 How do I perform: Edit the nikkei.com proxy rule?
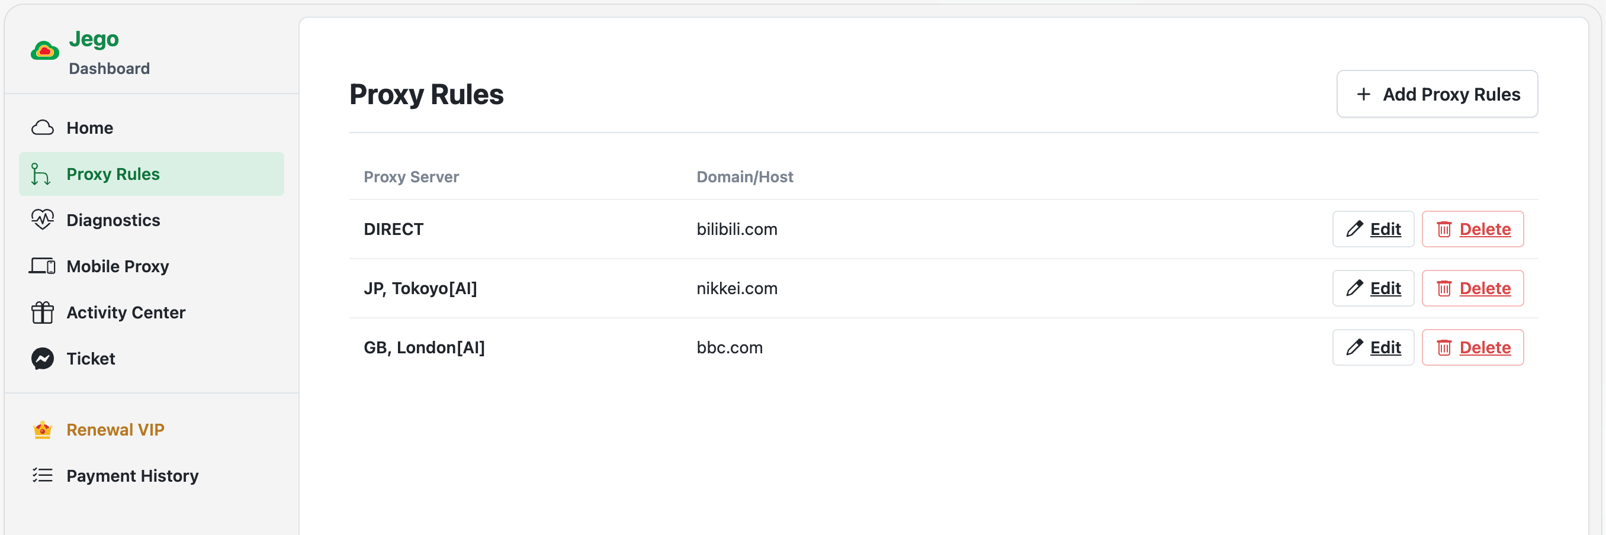[1373, 288]
